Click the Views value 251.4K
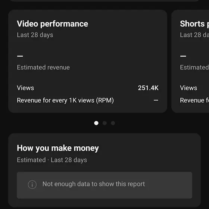This screenshot has width=209, height=209. pos(148,88)
